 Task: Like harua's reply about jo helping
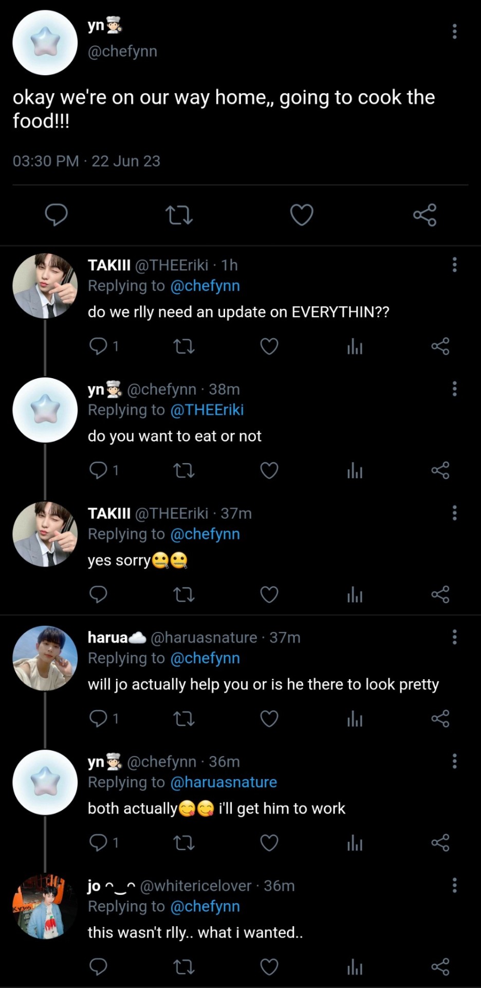[269, 718]
